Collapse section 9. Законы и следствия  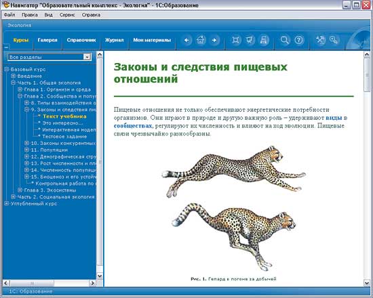pos(26,109)
